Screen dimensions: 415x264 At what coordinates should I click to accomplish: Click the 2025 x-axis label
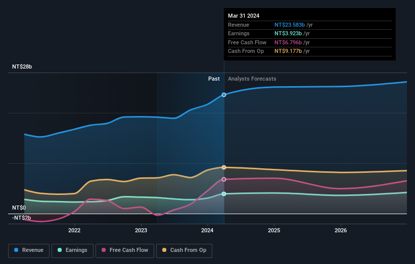click(274, 230)
